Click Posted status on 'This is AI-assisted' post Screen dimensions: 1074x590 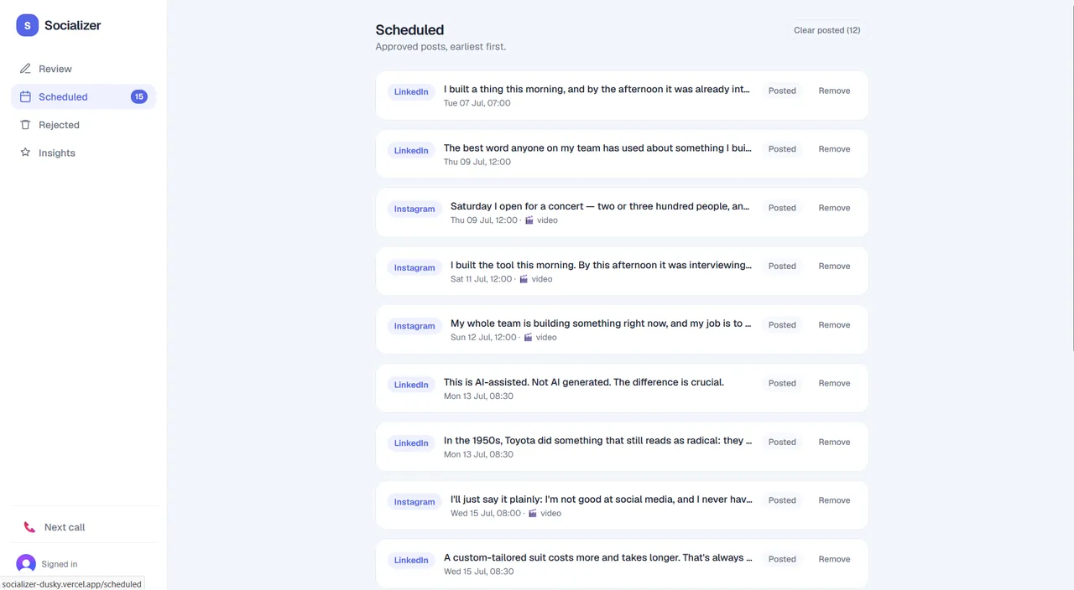(x=782, y=383)
